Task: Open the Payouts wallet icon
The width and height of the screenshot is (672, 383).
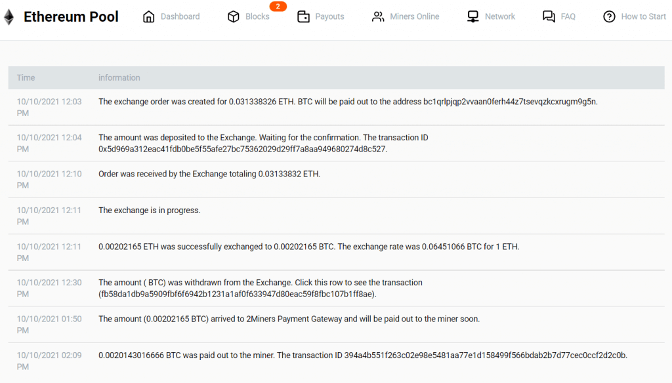Action: [303, 16]
